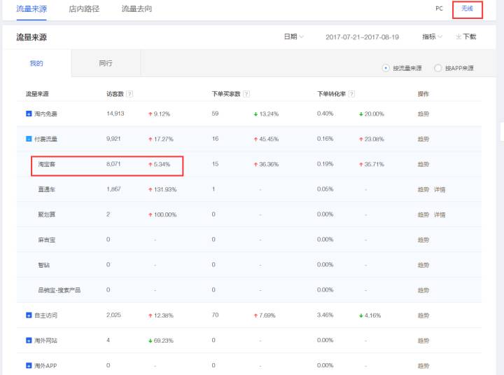Screen dimensions: 504x375
Task: Click the 下单转化率 column header
Action: click(x=331, y=94)
